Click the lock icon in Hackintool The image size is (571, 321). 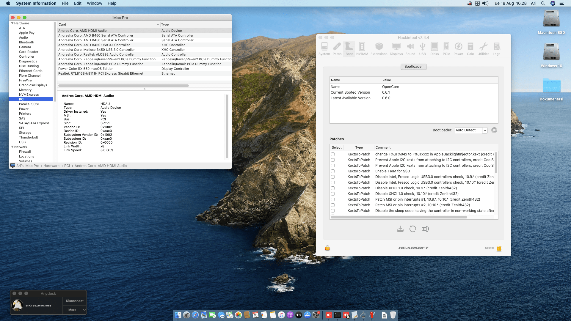327,248
